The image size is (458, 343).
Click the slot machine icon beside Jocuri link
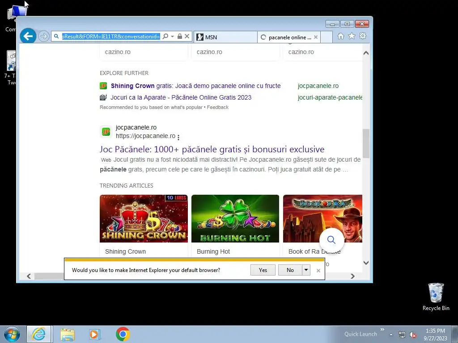[x=103, y=97]
